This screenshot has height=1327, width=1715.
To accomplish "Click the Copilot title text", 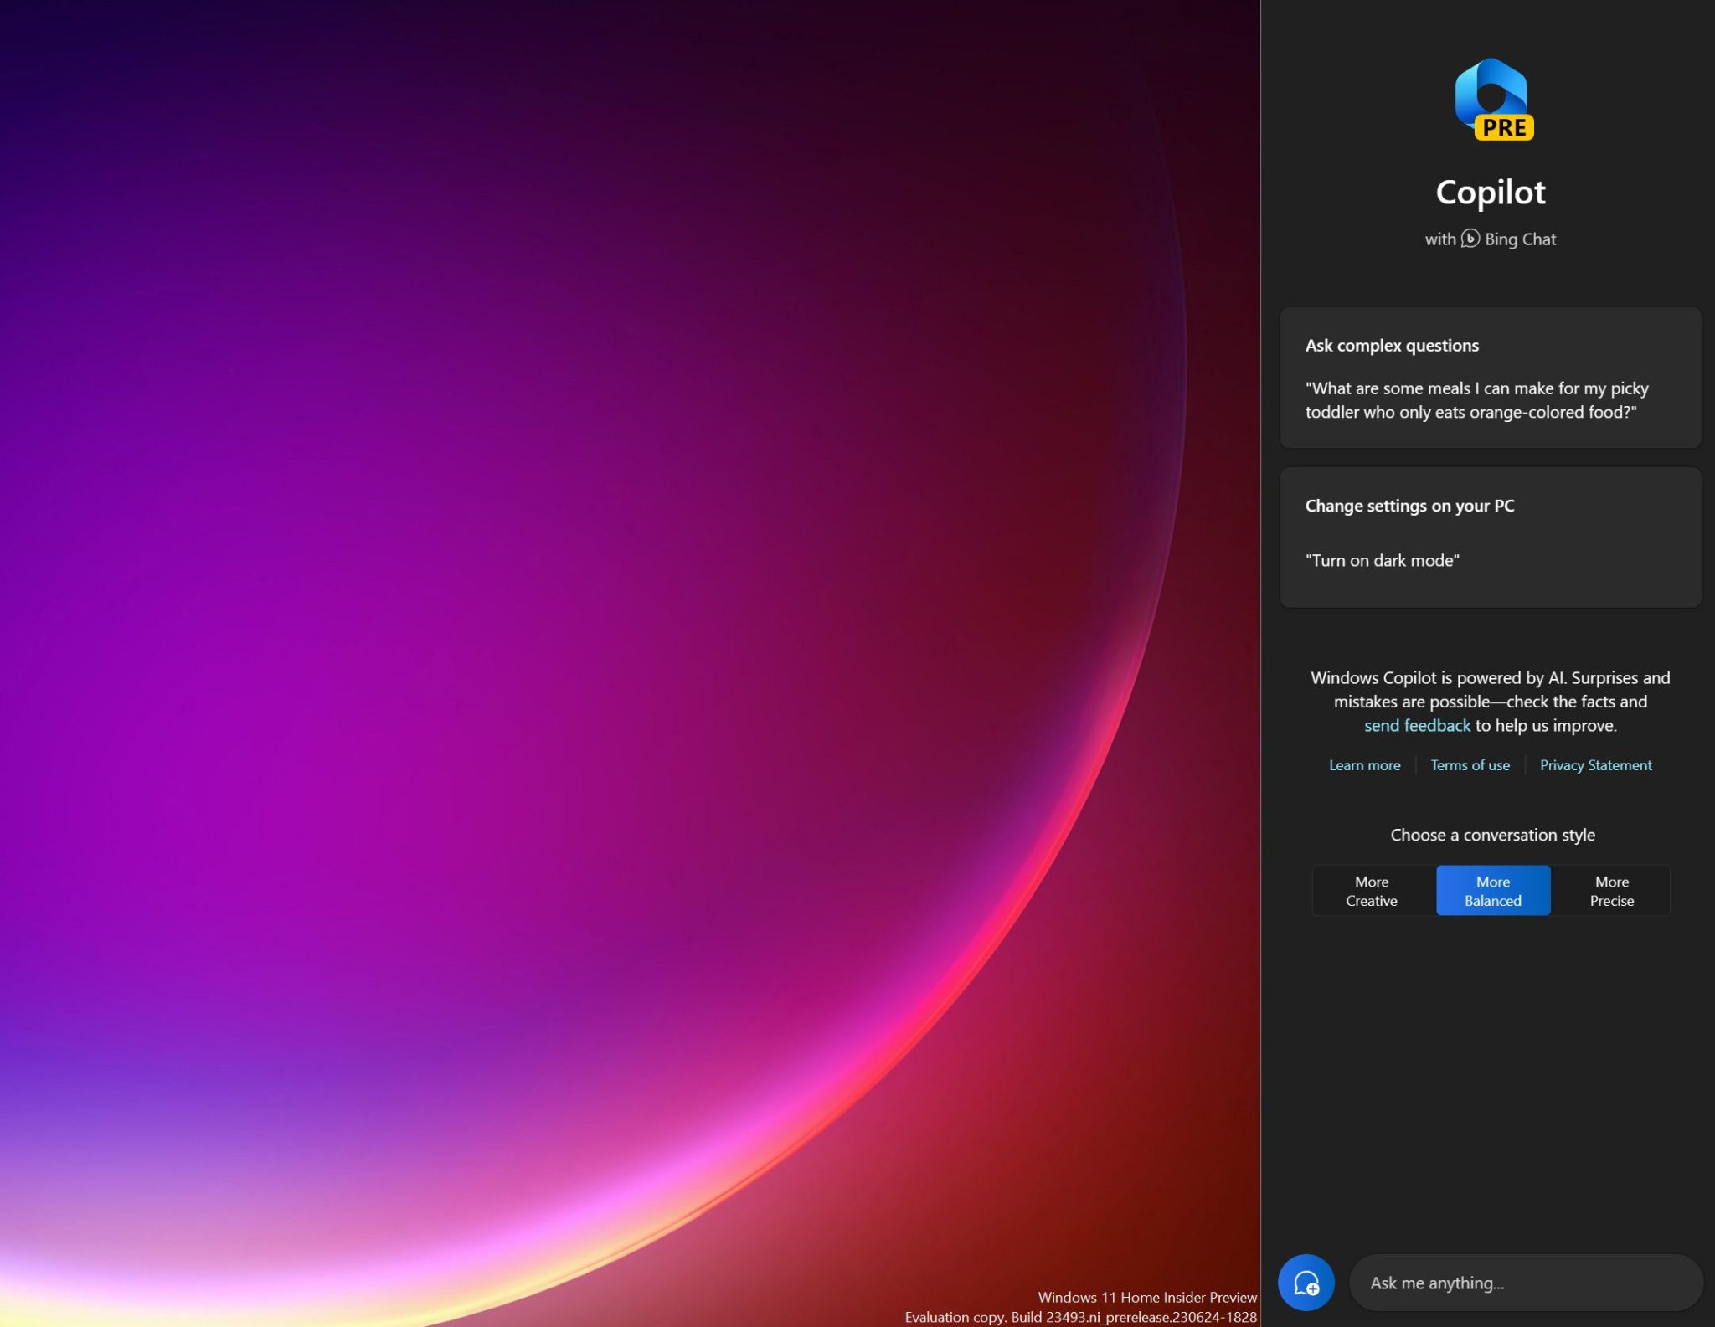I will coord(1491,192).
